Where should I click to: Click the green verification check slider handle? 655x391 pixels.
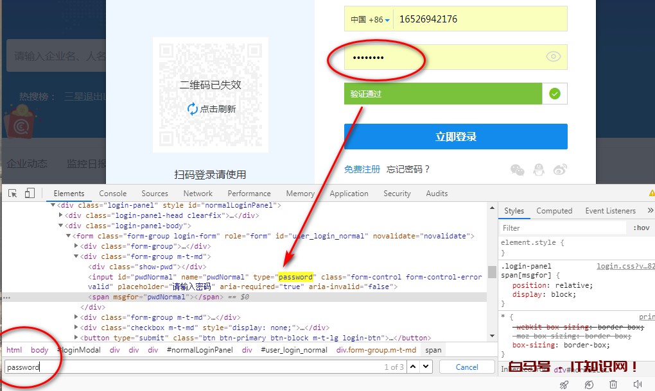pyautogui.click(x=555, y=94)
